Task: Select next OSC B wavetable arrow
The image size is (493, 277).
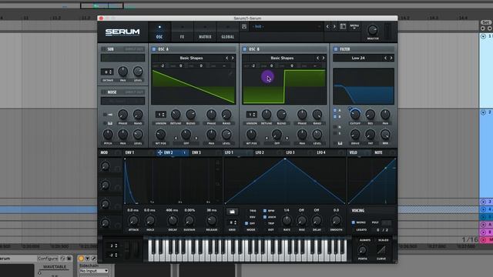Action: click(324, 58)
